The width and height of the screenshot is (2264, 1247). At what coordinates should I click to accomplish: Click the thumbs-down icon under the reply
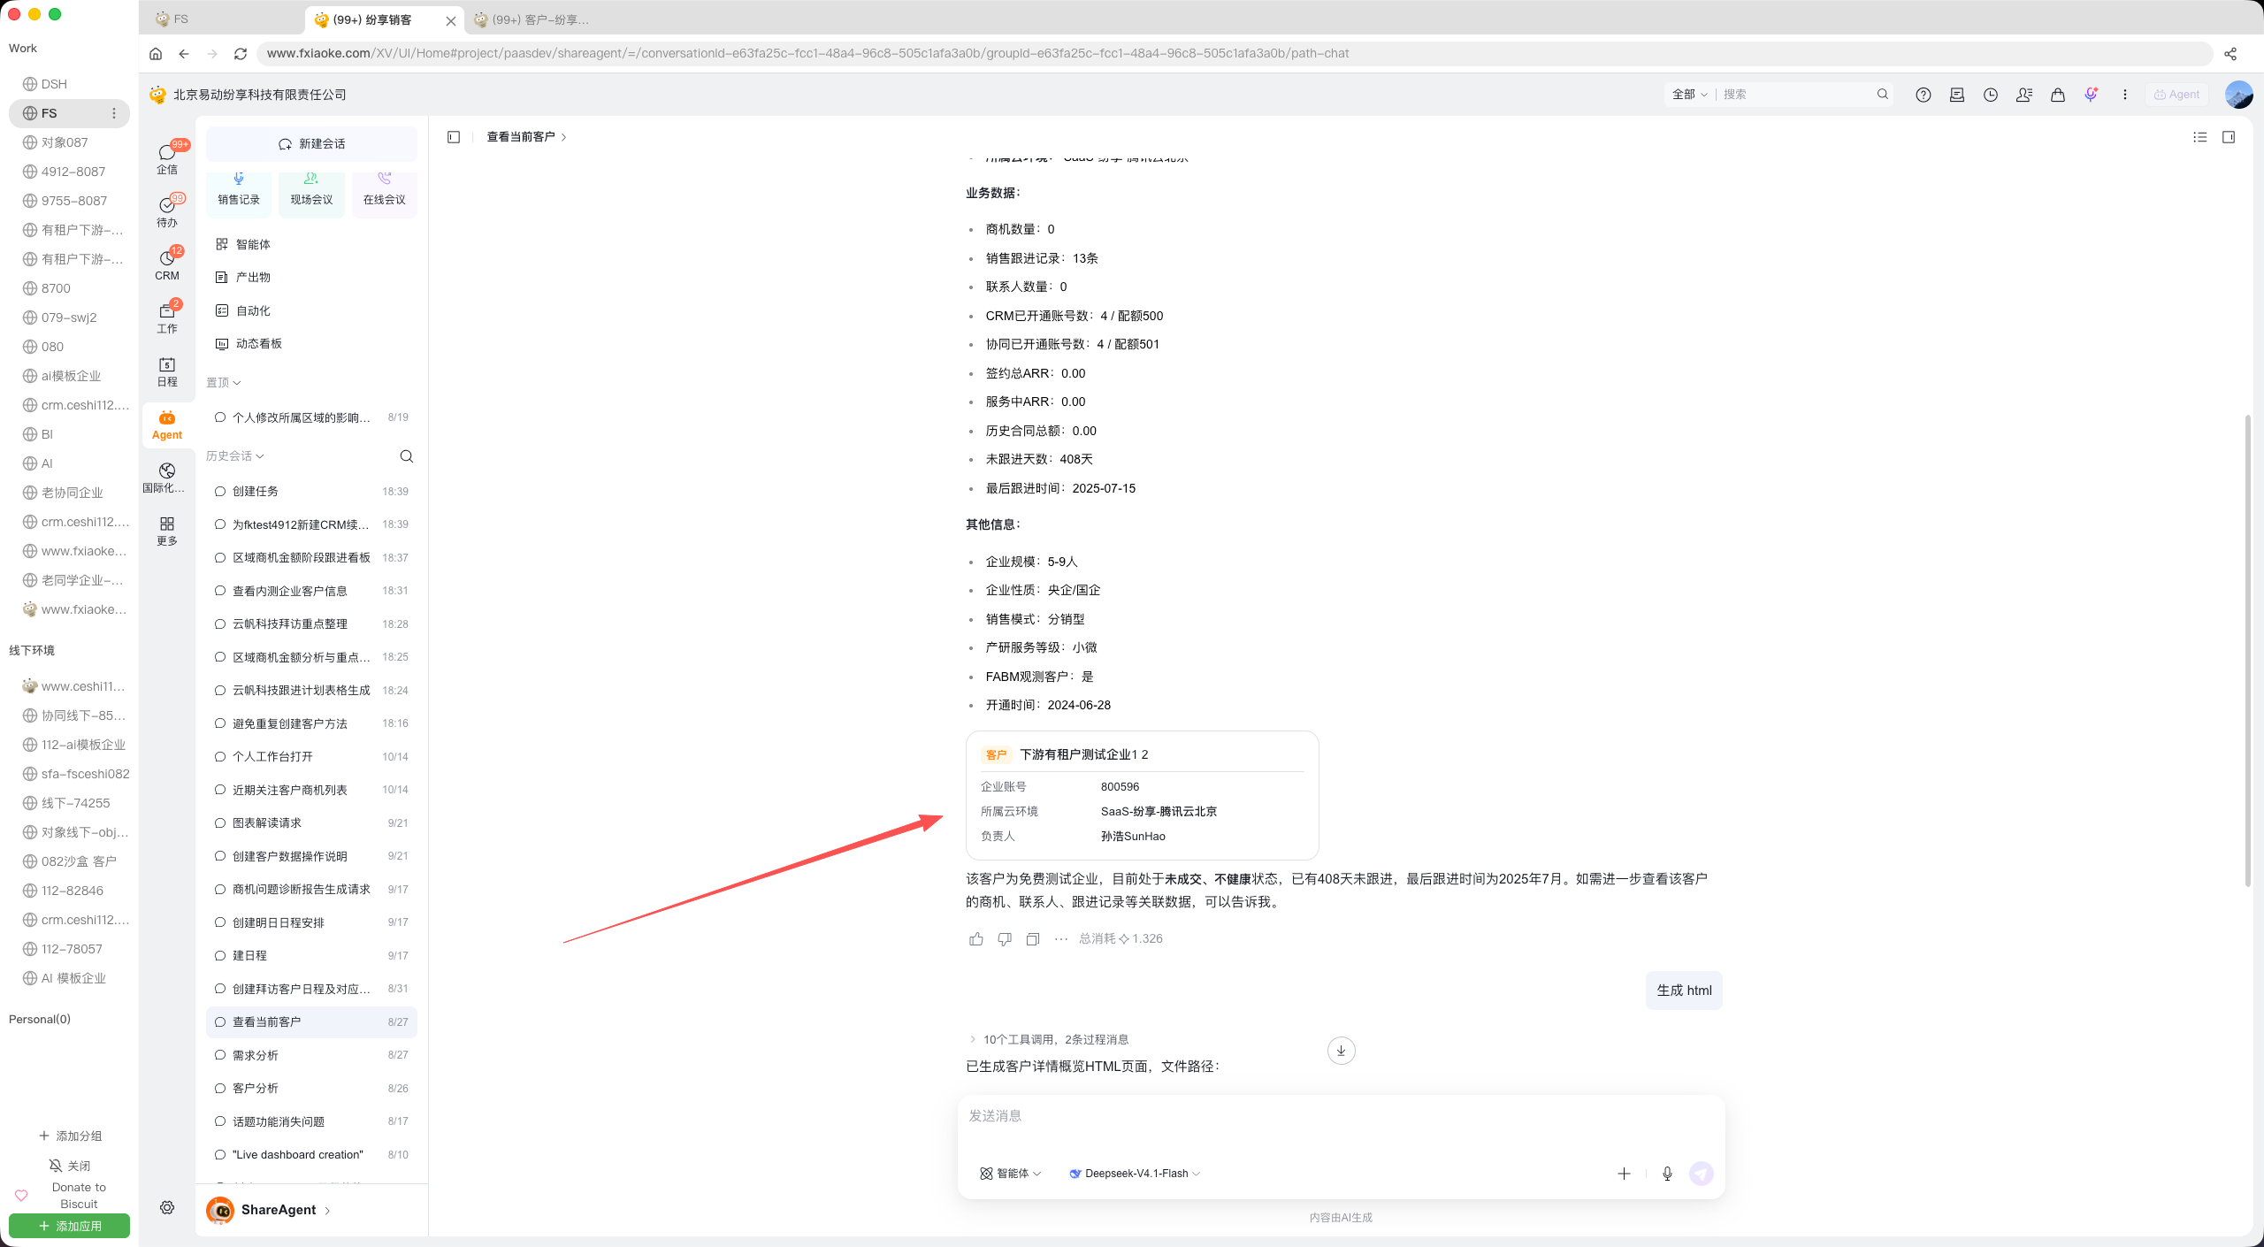[1005, 939]
